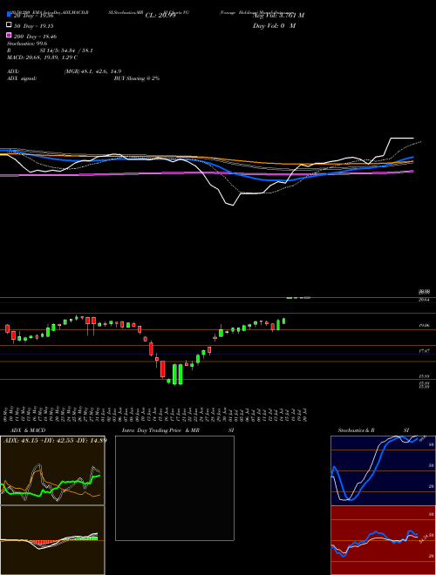Image resolution: width=436 pixels, height=575 pixels.
Task: Click the 19.06 price axis label
Action: pos(425,325)
